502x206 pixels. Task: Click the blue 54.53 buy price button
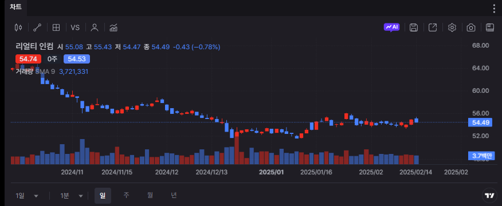77,59
